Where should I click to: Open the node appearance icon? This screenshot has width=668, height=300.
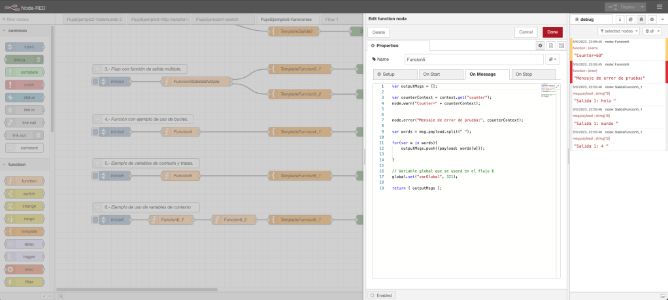pos(561,46)
